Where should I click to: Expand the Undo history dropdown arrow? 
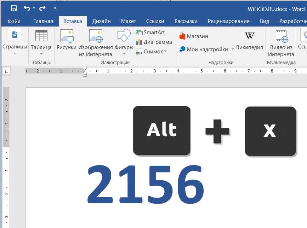(x=34, y=8)
